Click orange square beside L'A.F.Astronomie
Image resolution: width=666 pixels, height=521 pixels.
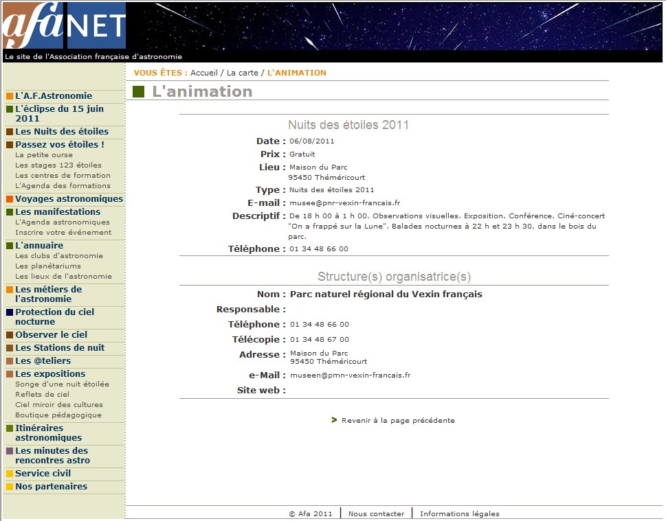click(10, 96)
